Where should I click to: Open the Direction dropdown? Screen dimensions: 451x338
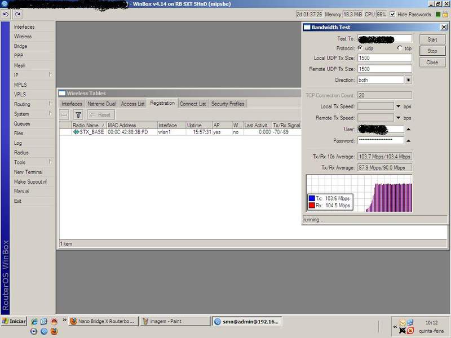click(x=408, y=80)
